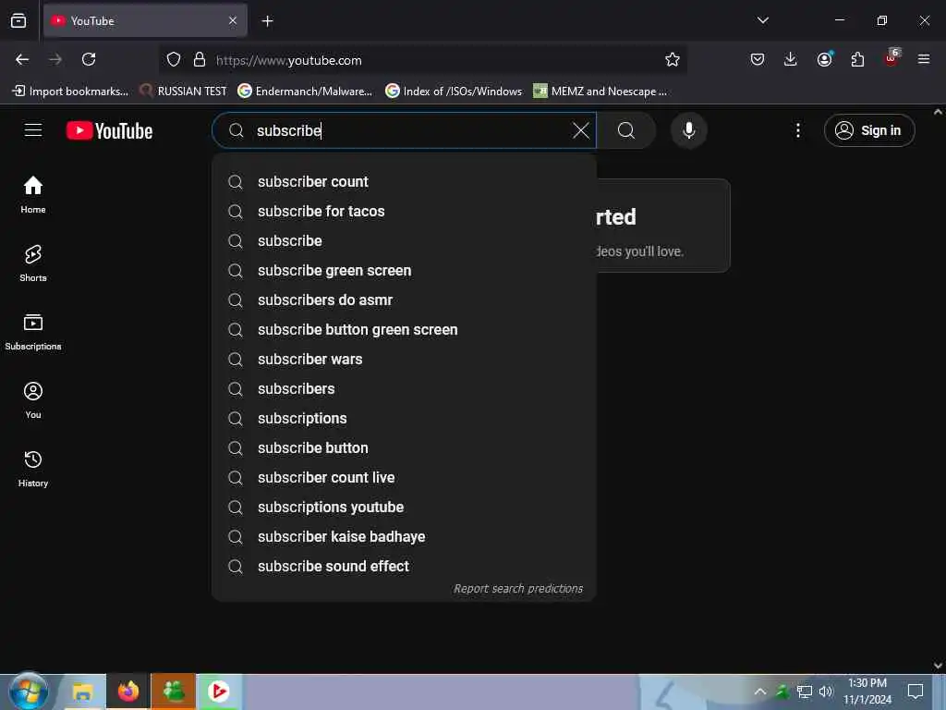Show hidden system tray icons
The width and height of the screenshot is (946, 710).
click(760, 692)
